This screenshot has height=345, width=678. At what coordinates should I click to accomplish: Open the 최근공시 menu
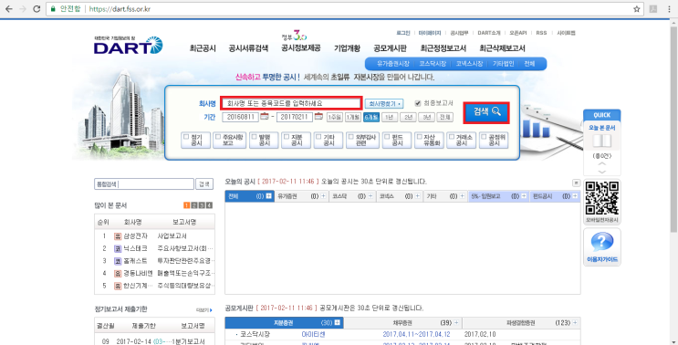pyautogui.click(x=203, y=48)
